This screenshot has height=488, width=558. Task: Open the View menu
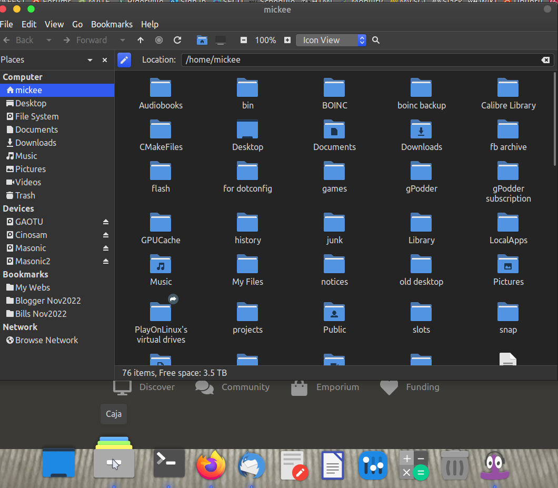54,24
